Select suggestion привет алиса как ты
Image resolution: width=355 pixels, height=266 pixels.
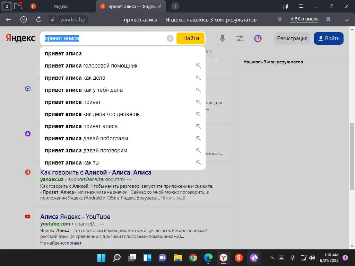click(123, 163)
